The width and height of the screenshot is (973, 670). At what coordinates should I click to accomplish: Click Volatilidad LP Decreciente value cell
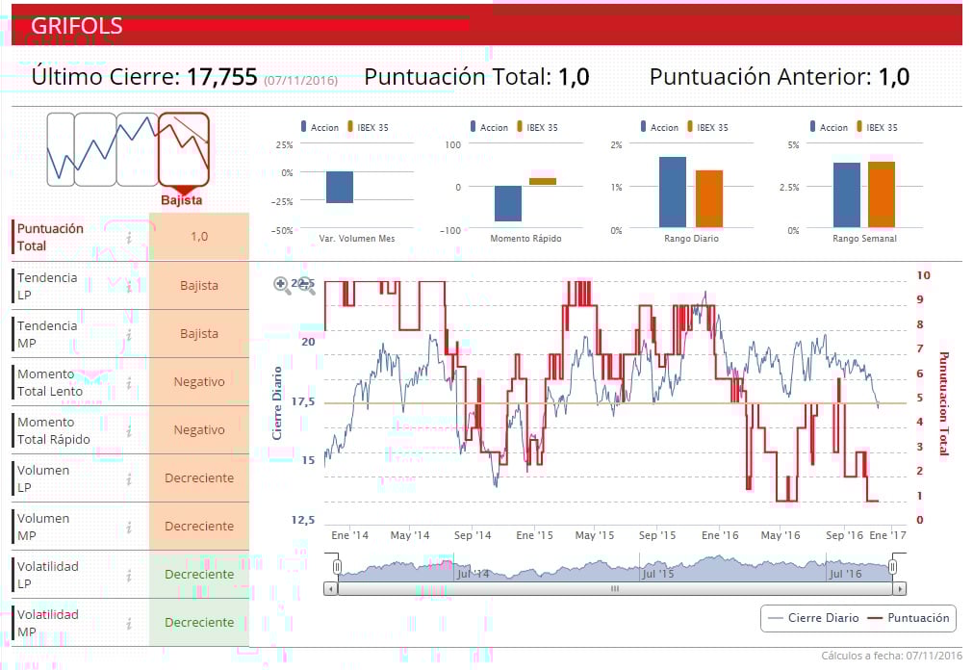click(x=199, y=575)
